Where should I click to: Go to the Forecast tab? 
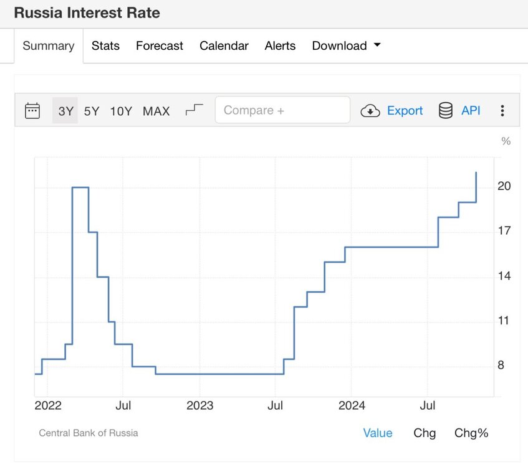(x=160, y=45)
